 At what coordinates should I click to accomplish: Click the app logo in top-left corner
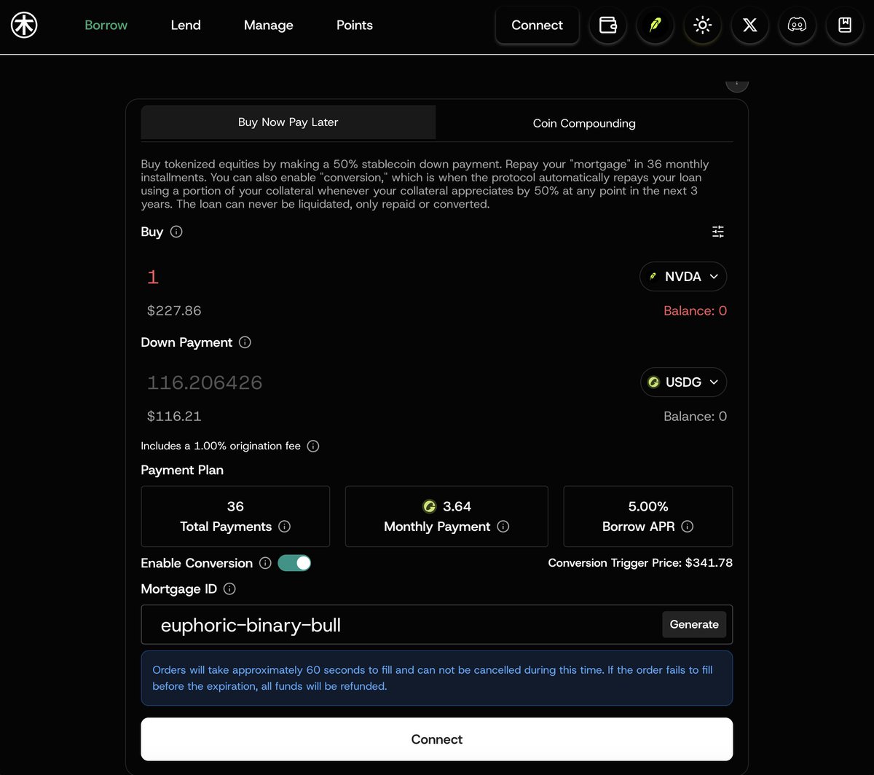(24, 25)
